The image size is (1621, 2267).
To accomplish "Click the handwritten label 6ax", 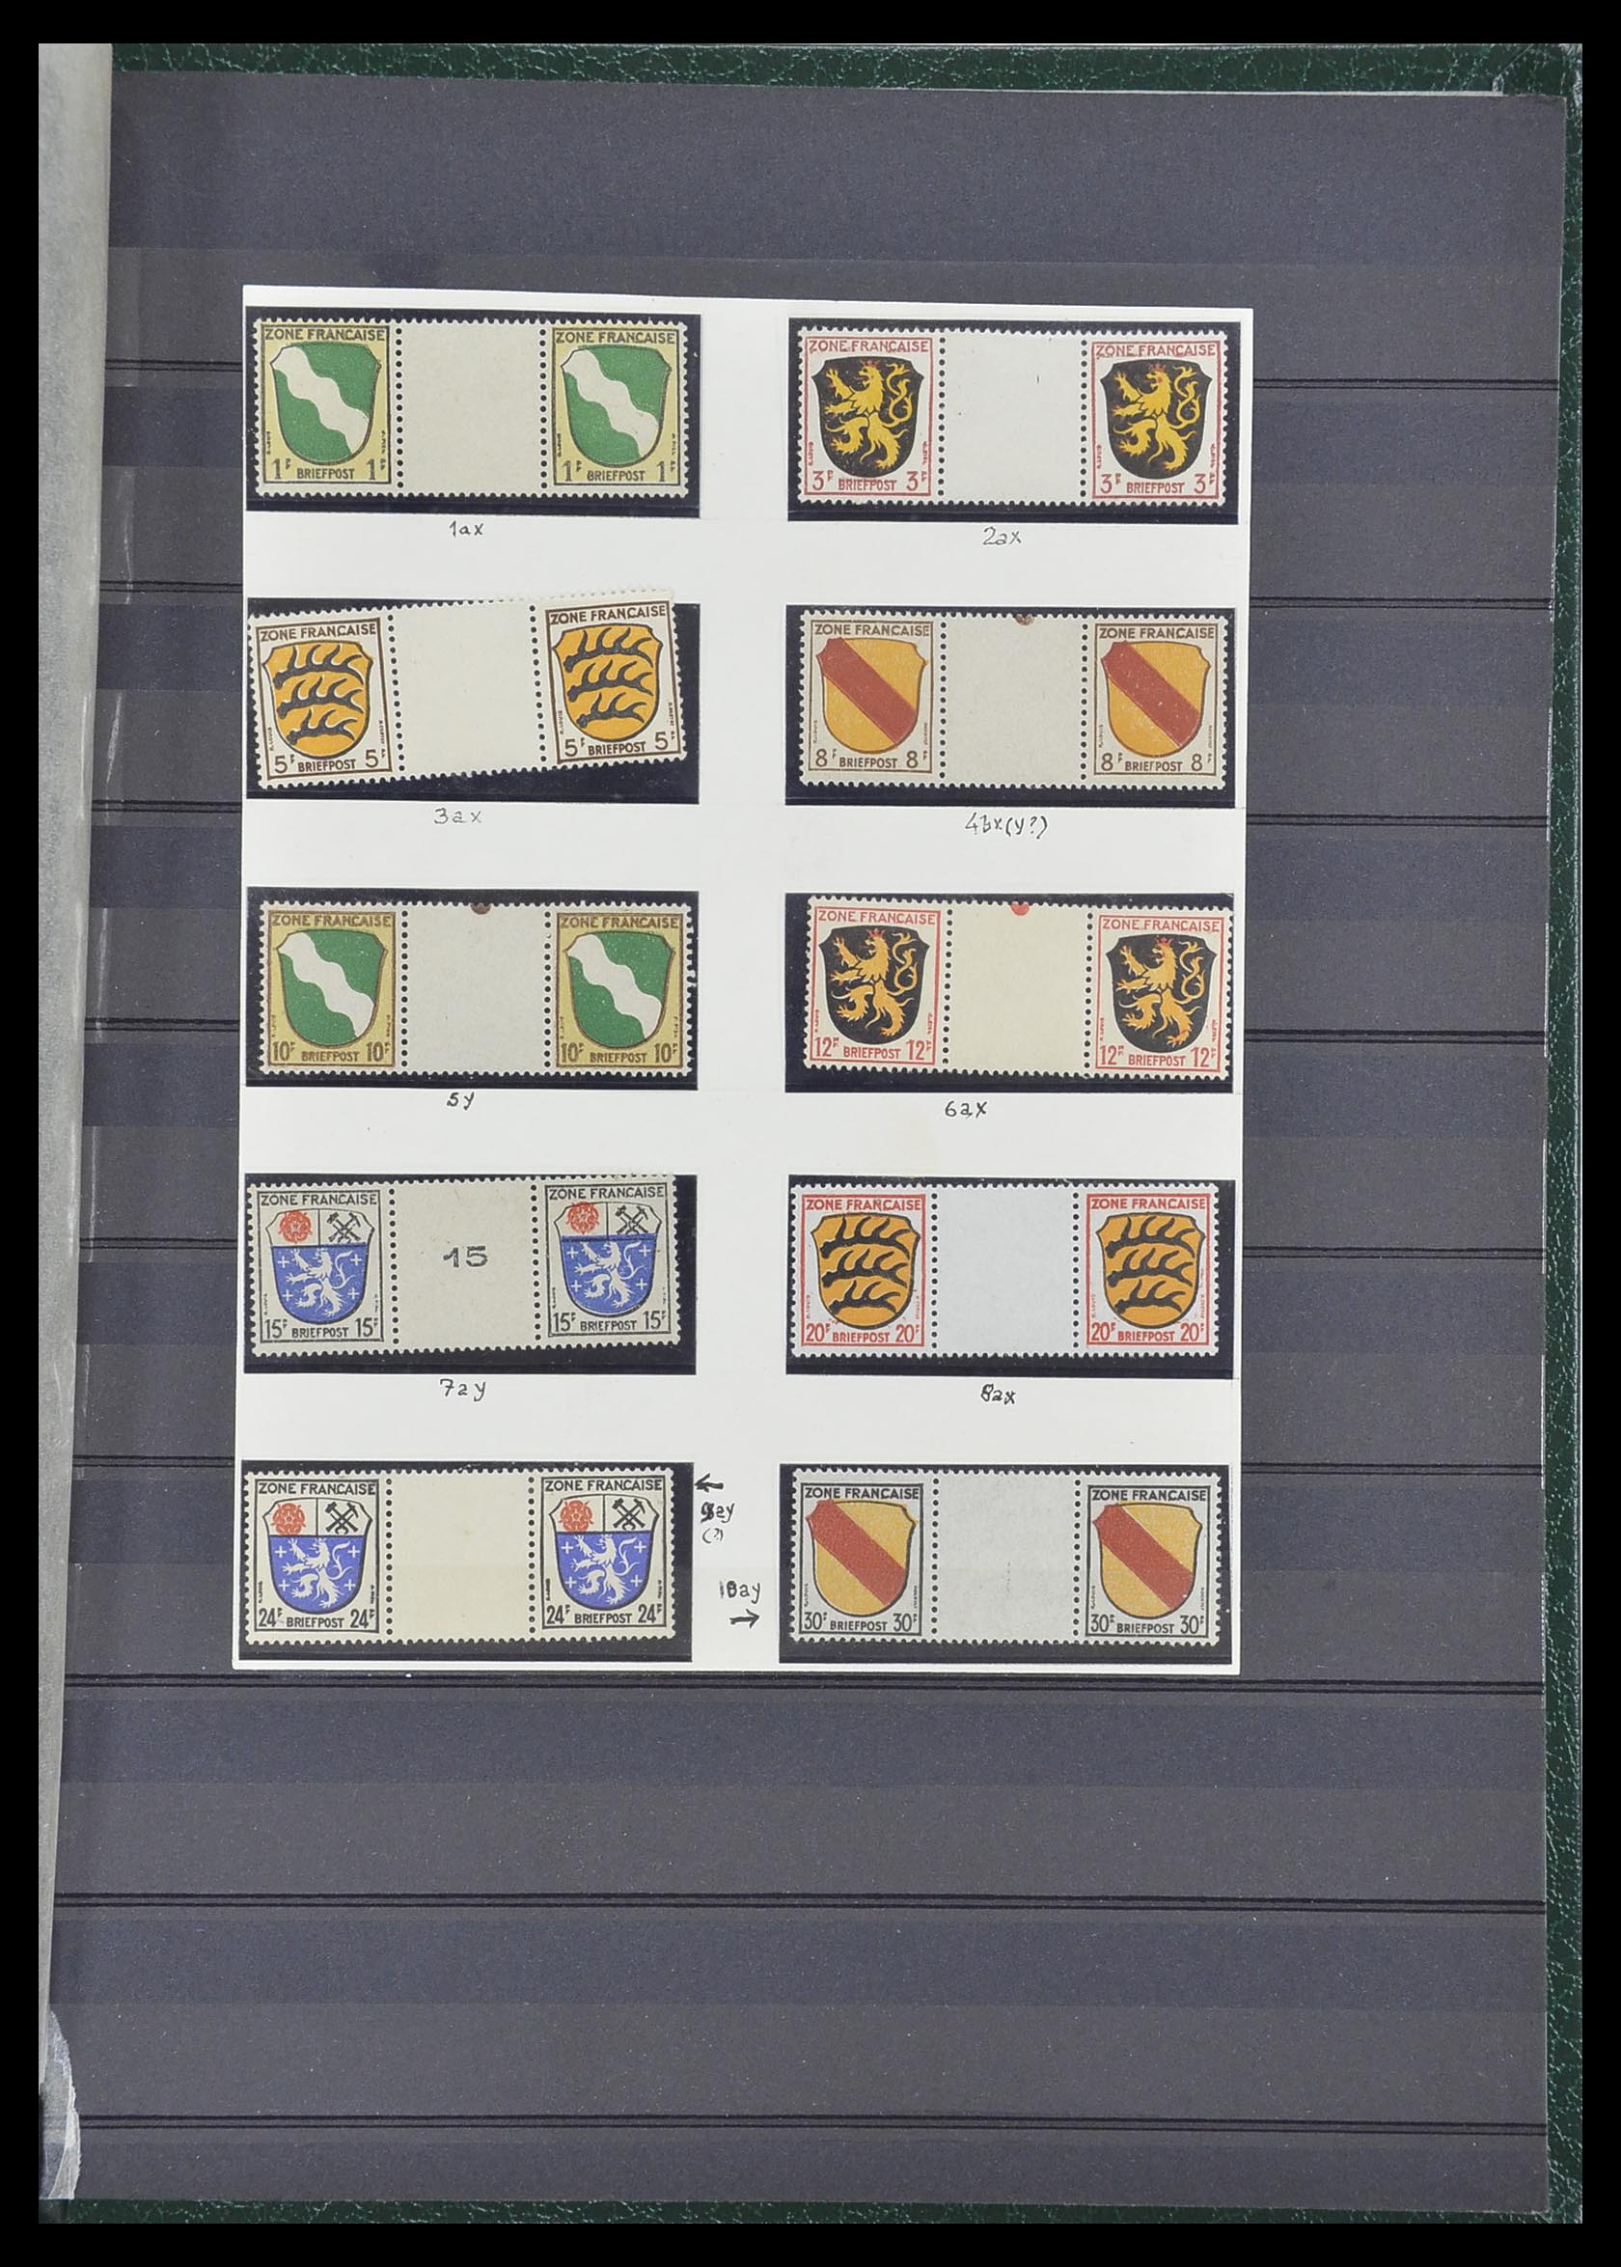I will click(x=966, y=1106).
